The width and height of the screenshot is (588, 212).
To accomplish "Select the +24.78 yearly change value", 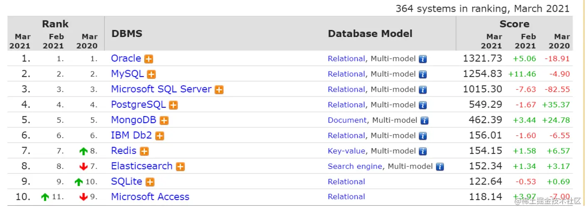I will point(556,121).
